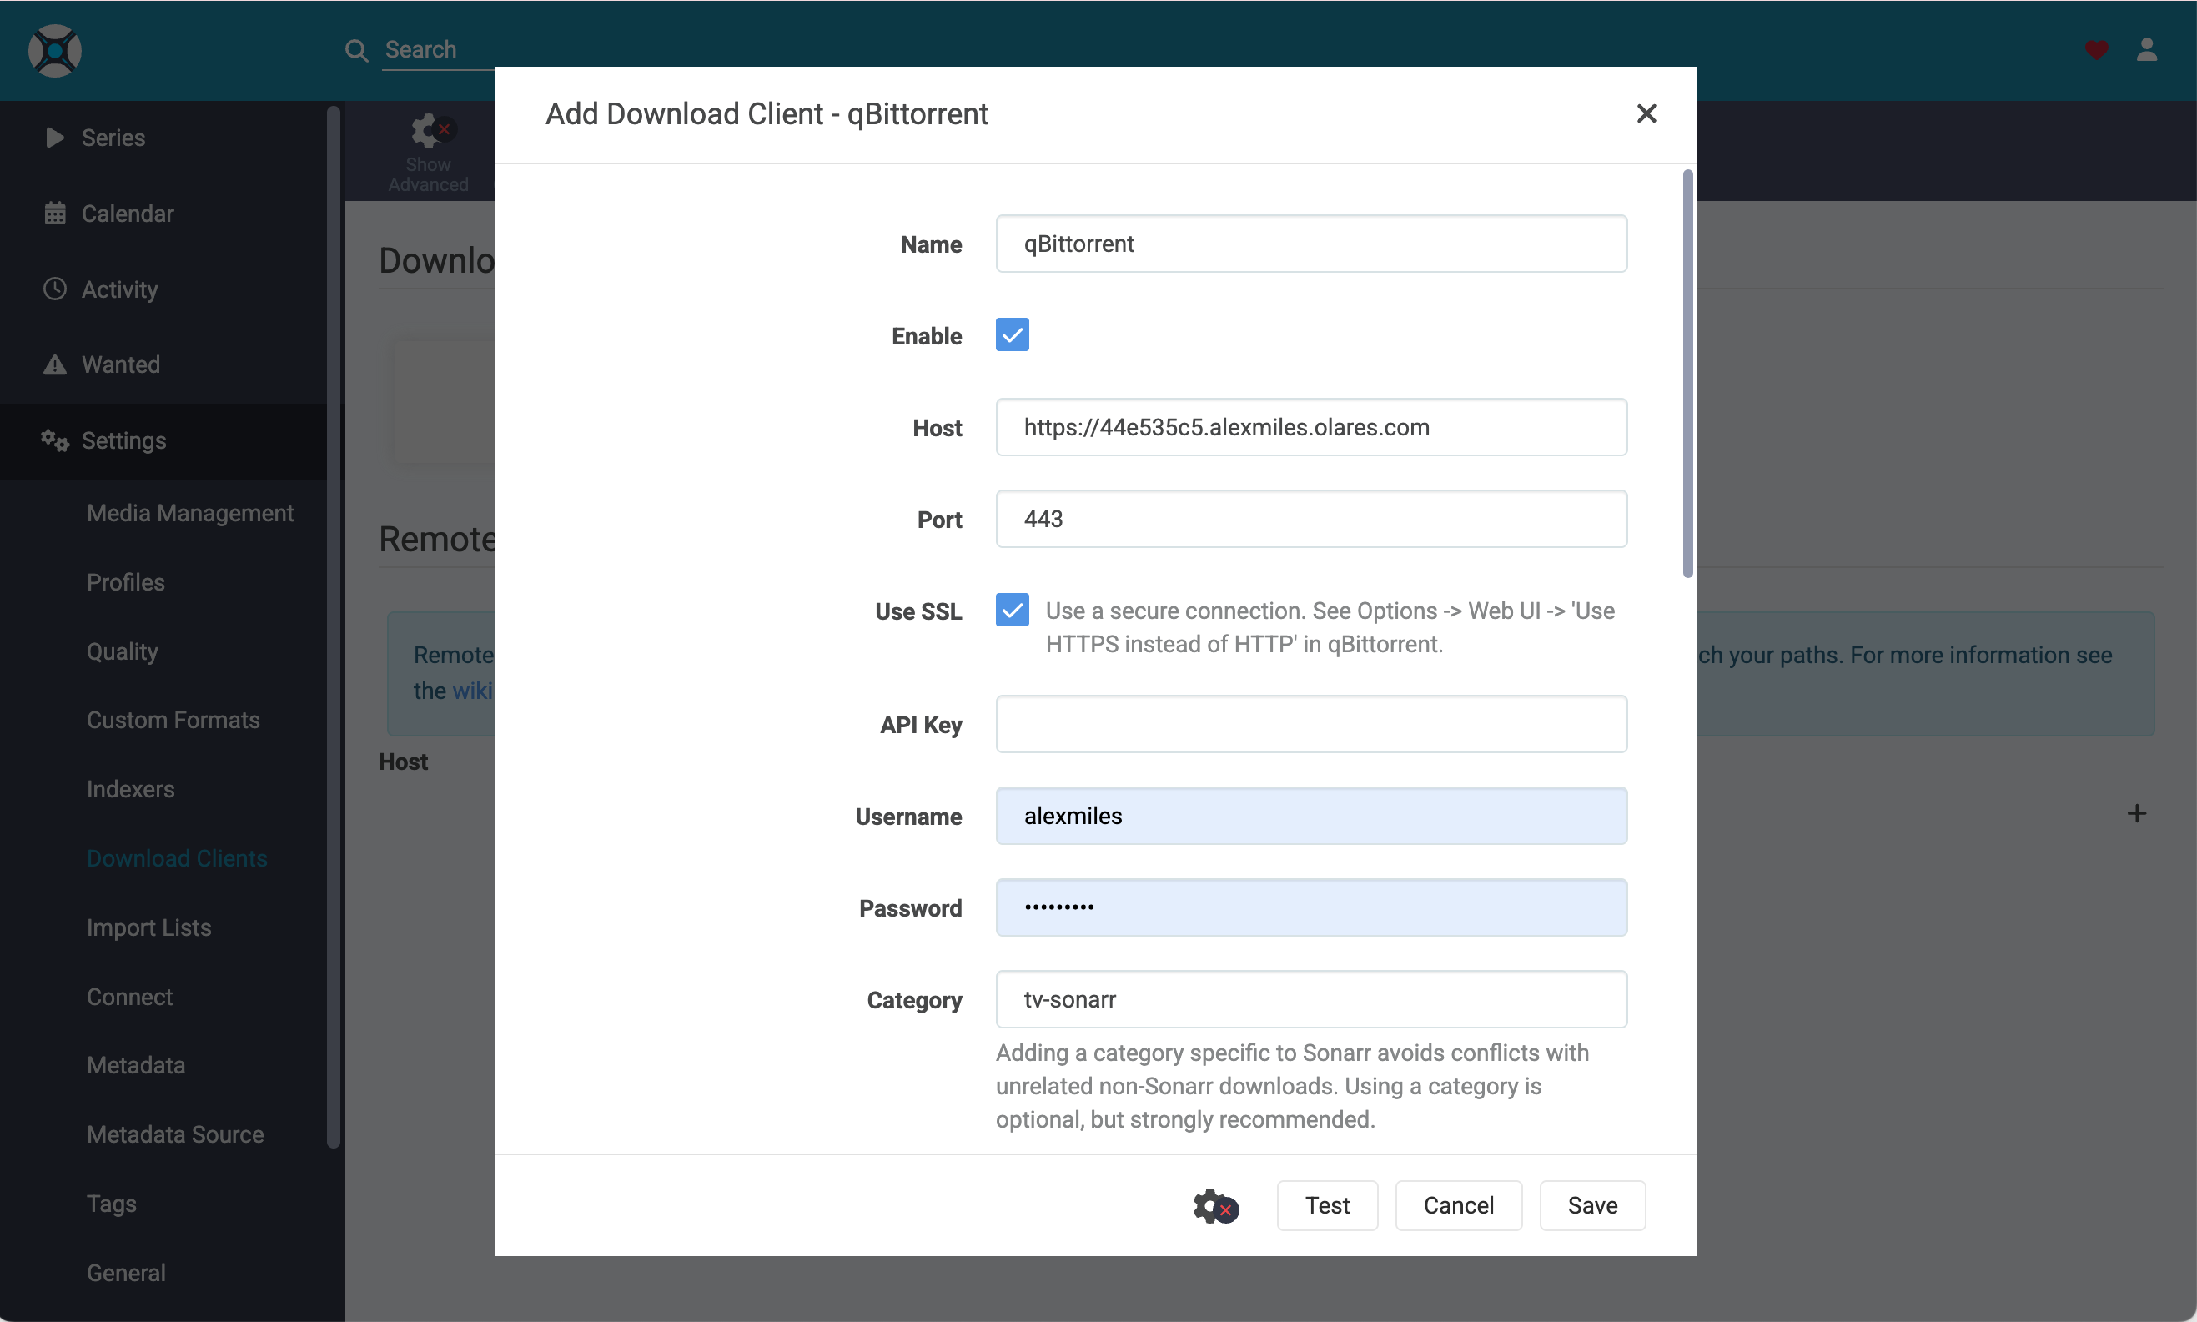Click the Calendar icon in sidebar
The height and width of the screenshot is (1322, 2197).
tap(55, 213)
